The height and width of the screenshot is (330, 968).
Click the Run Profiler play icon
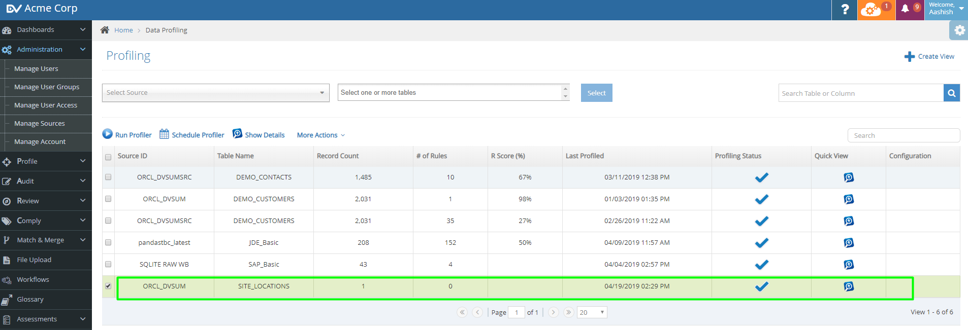pos(107,134)
